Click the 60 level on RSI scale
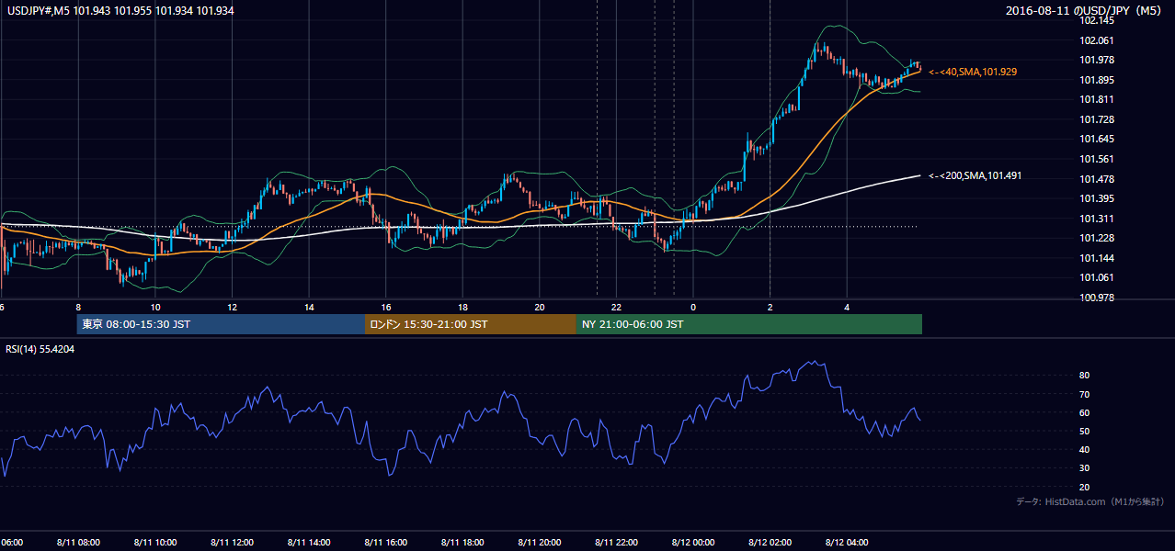Screen dimensions: 1175x551 (x=1085, y=412)
